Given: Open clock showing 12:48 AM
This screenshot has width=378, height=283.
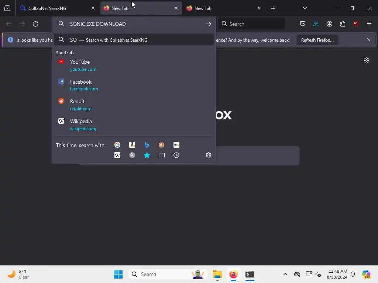Looking at the screenshot, I should [337, 274].
